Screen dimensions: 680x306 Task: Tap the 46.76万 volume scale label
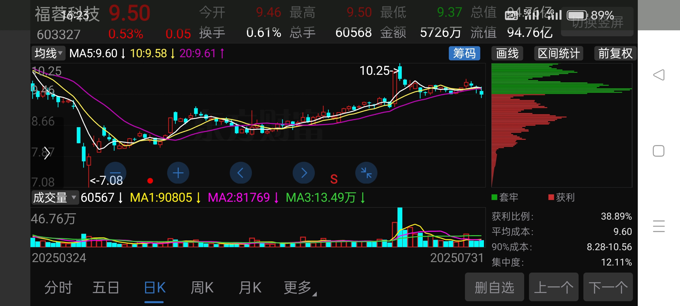point(53,219)
